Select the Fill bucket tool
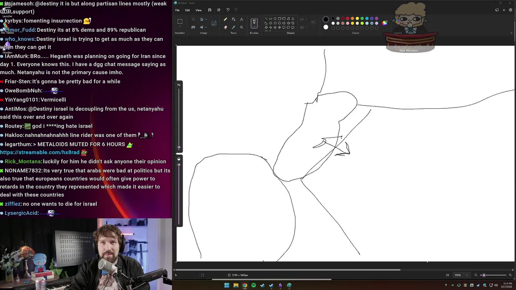Screen dimensions: 516x290 click(233, 19)
